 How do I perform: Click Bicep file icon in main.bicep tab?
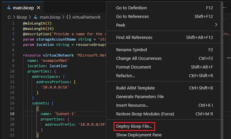tap(9, 7)
